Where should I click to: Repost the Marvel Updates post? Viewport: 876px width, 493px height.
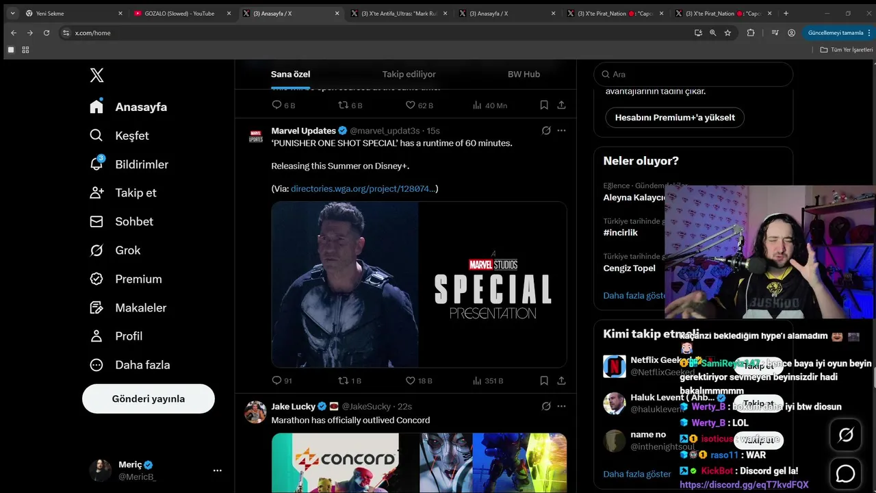click(x=350, y=381)
